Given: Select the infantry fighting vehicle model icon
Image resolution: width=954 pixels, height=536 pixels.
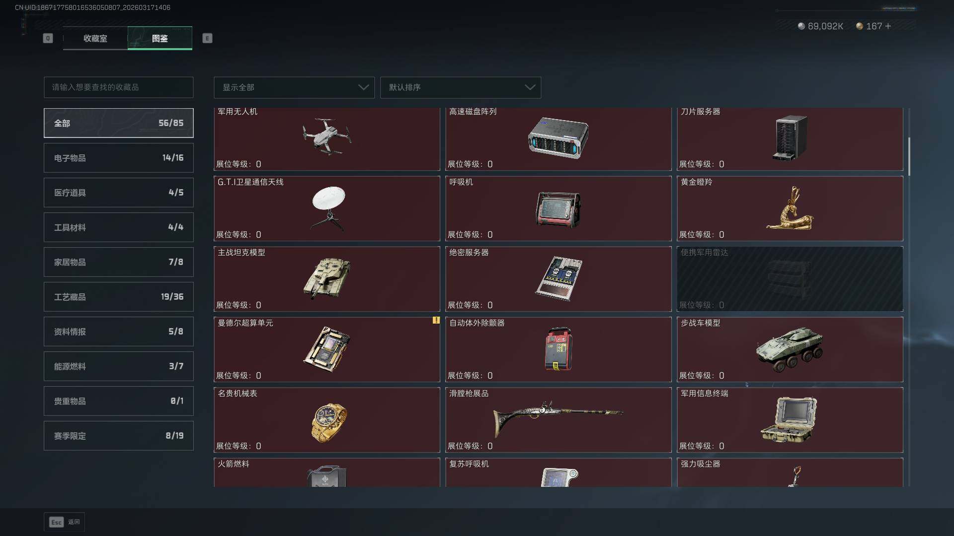Looking at the screenshot, I should point(789,349).
